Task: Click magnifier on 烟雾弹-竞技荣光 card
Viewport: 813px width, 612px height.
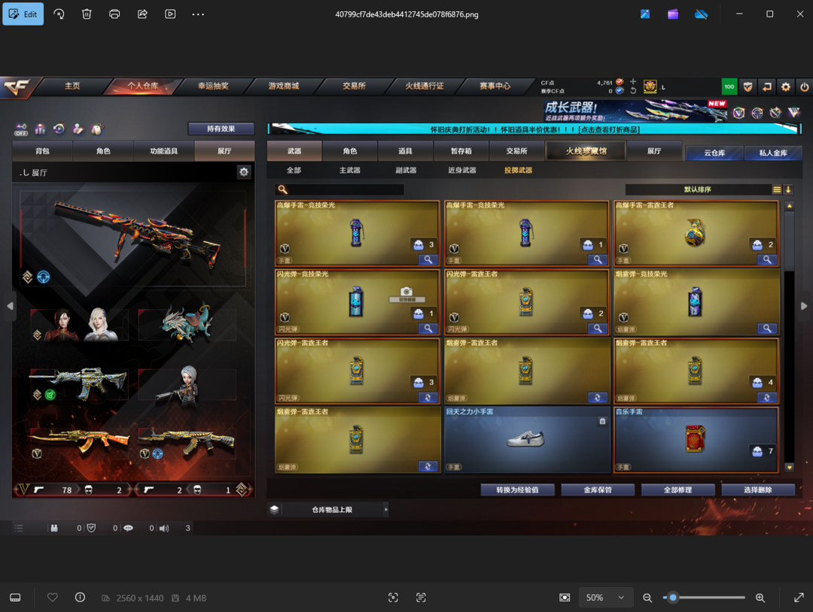Action: click(766, 329)
